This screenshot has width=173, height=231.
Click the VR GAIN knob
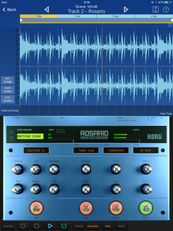pyautogui.click(x=17, y=169)
